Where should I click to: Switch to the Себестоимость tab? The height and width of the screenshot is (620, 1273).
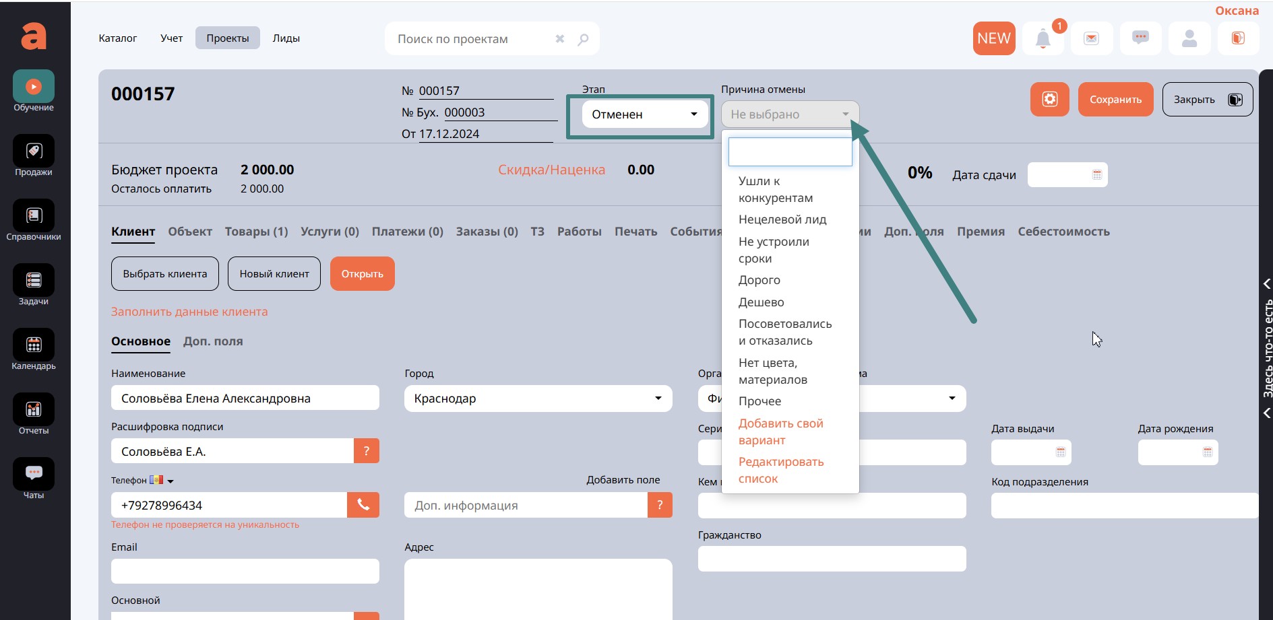1063,232
